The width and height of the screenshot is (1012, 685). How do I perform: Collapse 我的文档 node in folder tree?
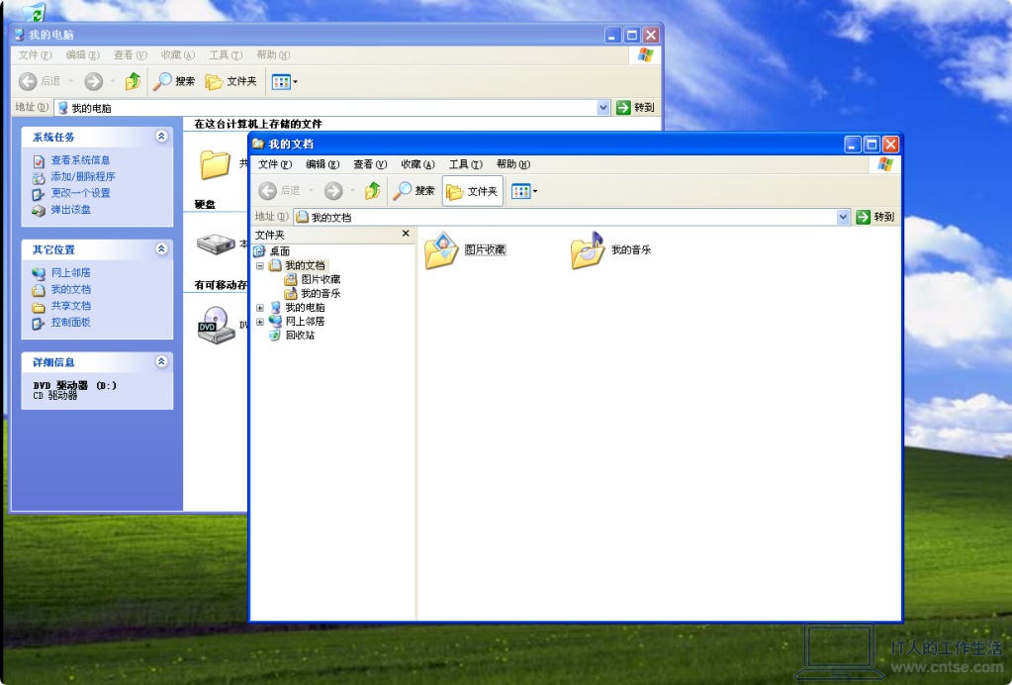(x=260, y=265)
